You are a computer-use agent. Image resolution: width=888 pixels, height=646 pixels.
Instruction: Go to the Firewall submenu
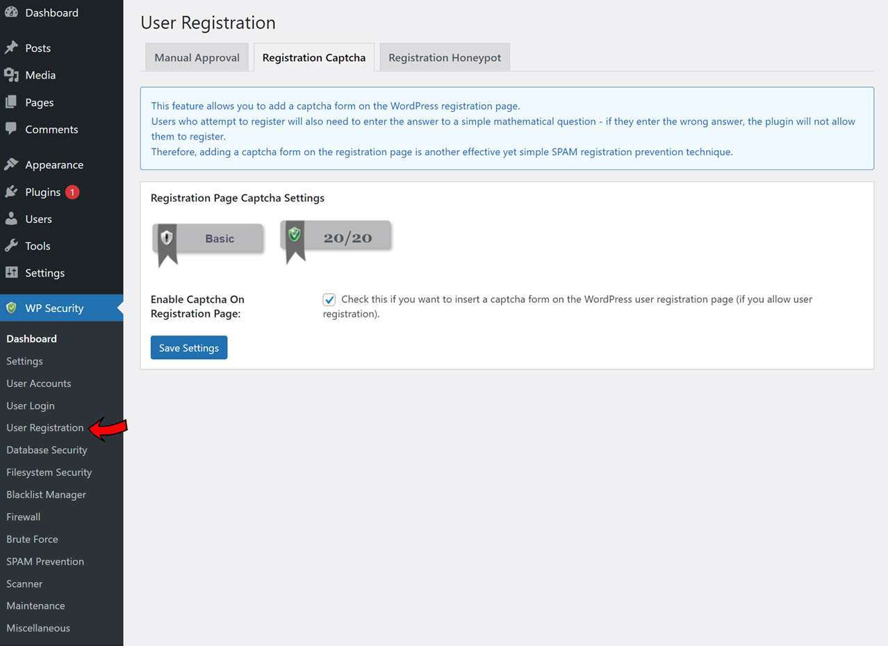pos(23,517)
